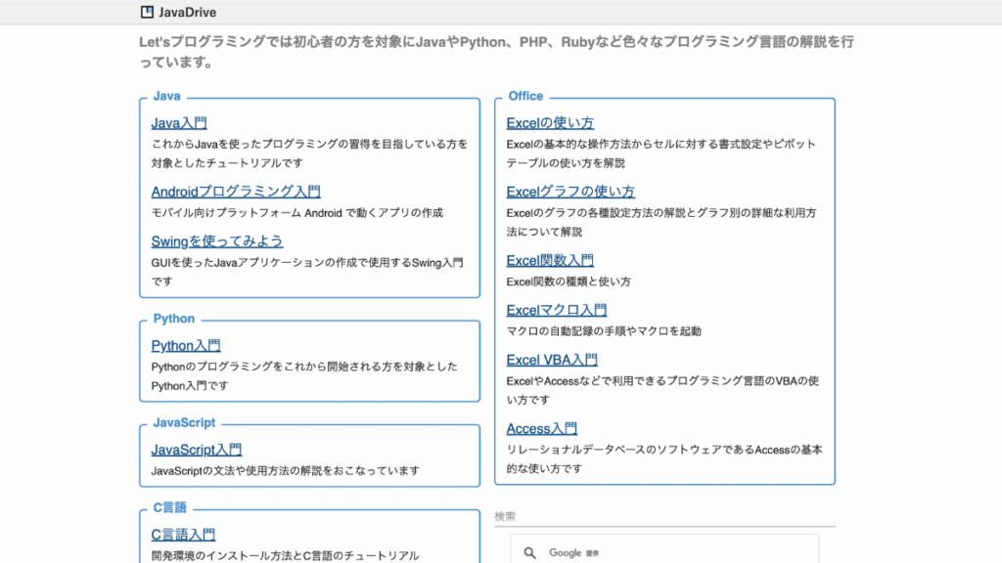Click the magnifier icon in the search box
This screenshot has width=1002, height=563.
[528, 552]
